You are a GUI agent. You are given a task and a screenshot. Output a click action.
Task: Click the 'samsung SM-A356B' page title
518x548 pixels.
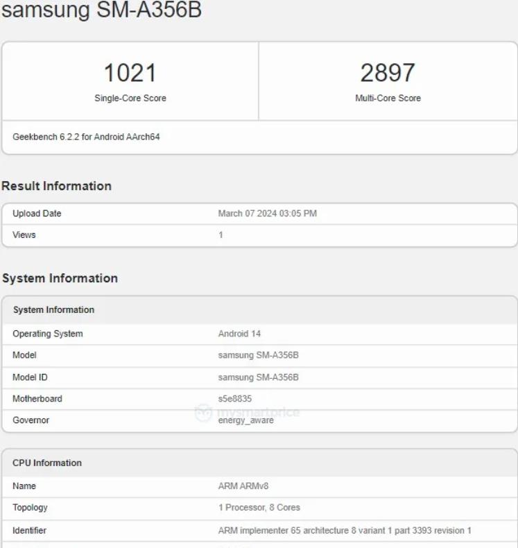(x=101, y=9)
